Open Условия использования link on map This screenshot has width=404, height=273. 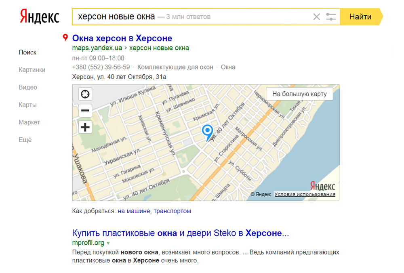[x=305, y=194]
